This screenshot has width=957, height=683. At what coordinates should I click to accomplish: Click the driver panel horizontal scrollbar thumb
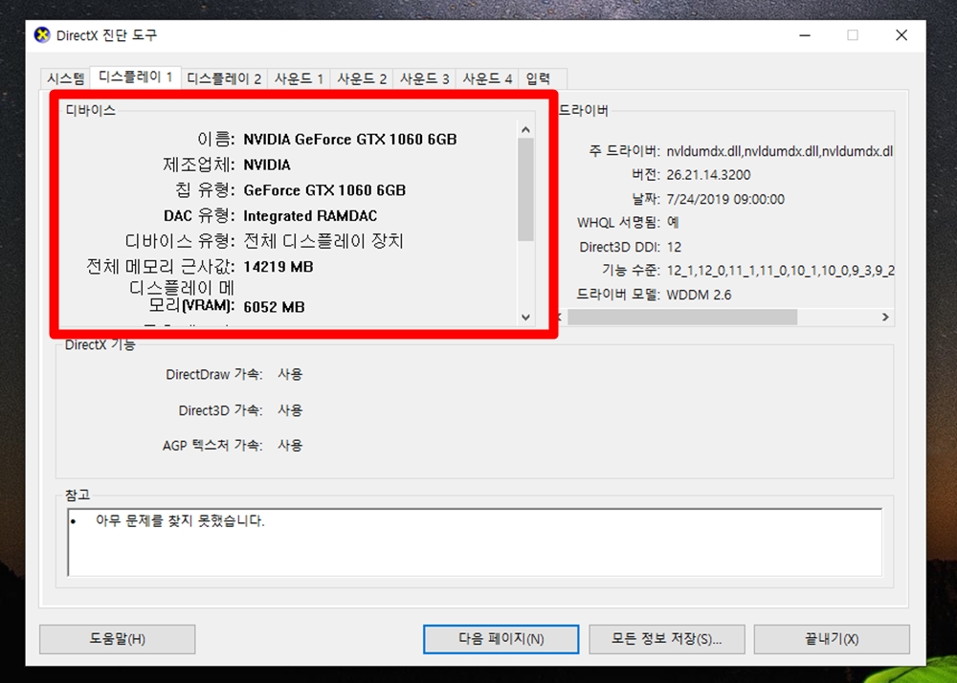pos(682,318)
